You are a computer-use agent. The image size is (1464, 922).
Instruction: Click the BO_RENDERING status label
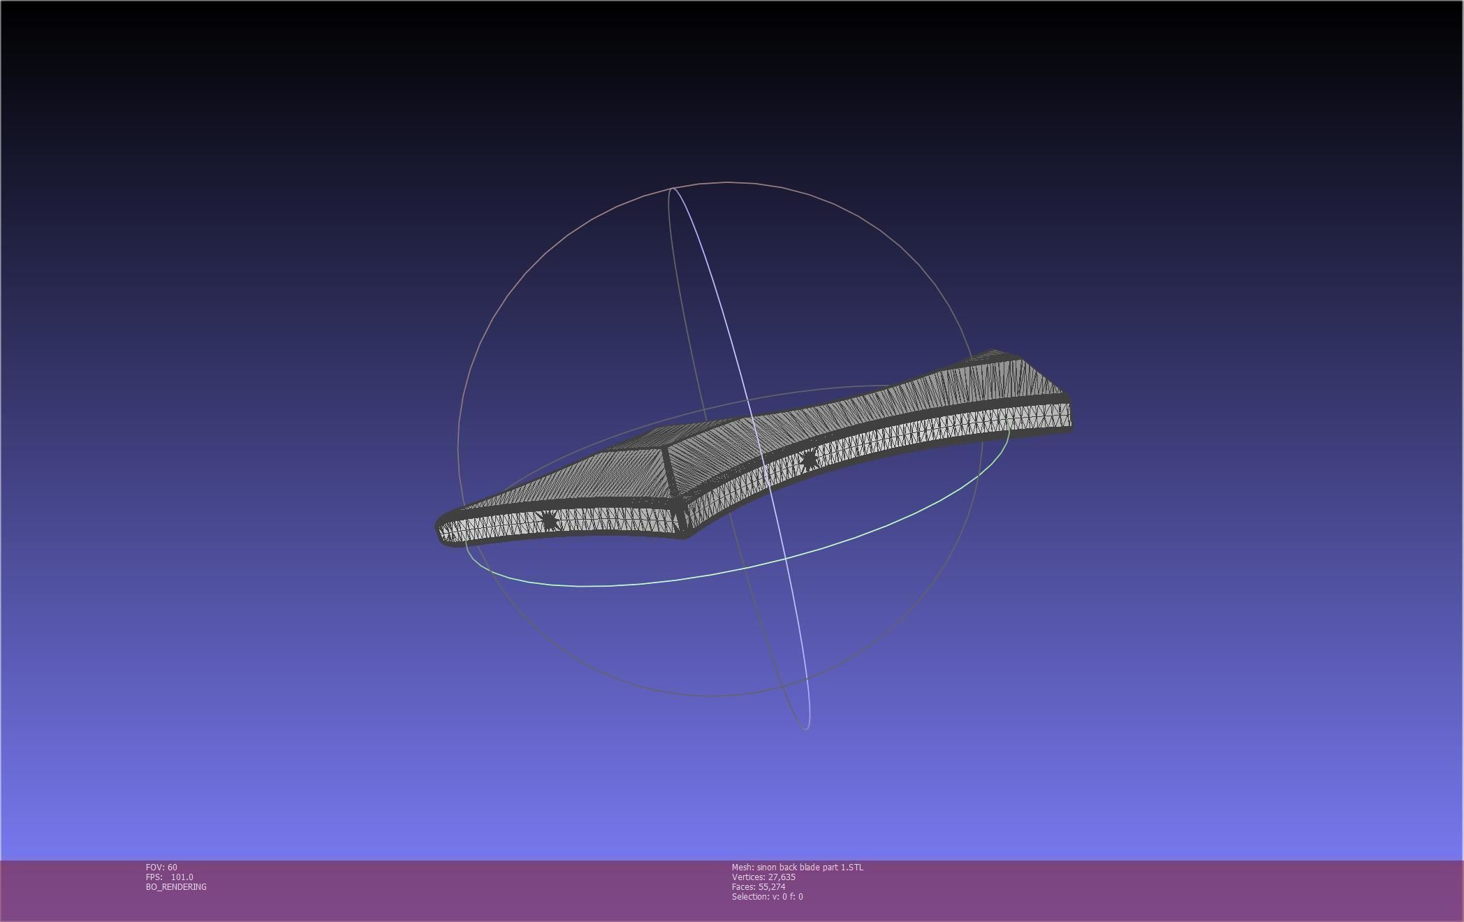click(176, 887)
